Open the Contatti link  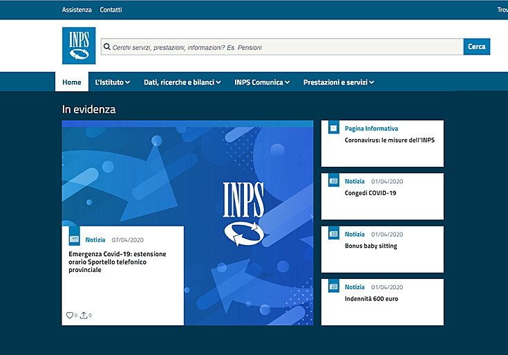pos(111,10)
